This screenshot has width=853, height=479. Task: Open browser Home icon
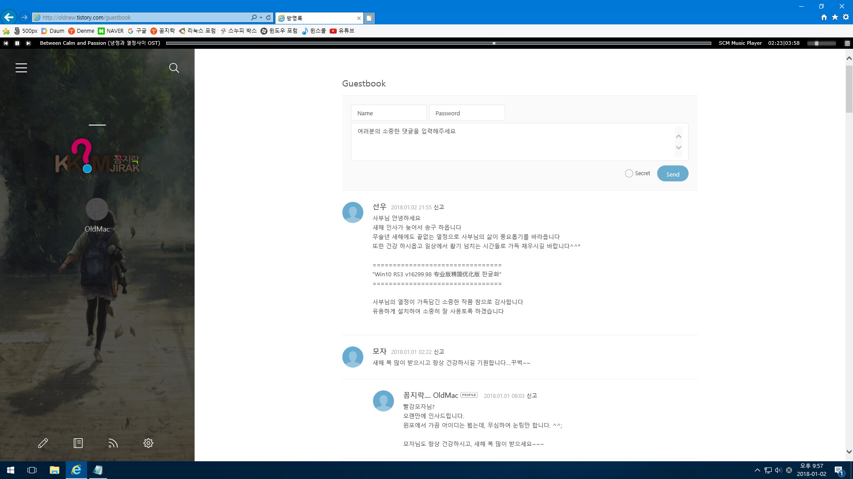pyautogui.click(x=824, y=17)
